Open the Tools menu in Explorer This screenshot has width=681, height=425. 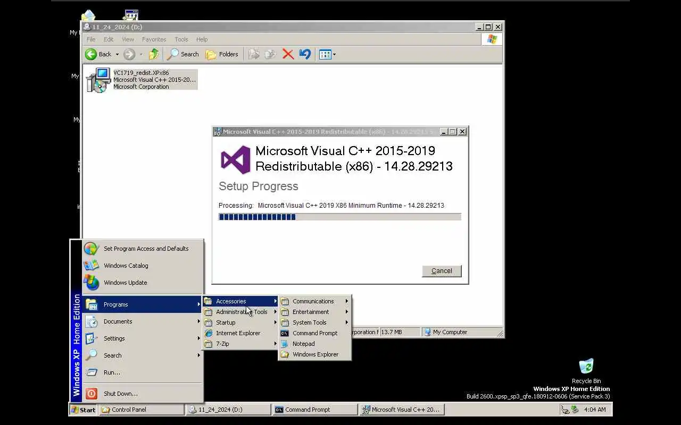[181, 39]
